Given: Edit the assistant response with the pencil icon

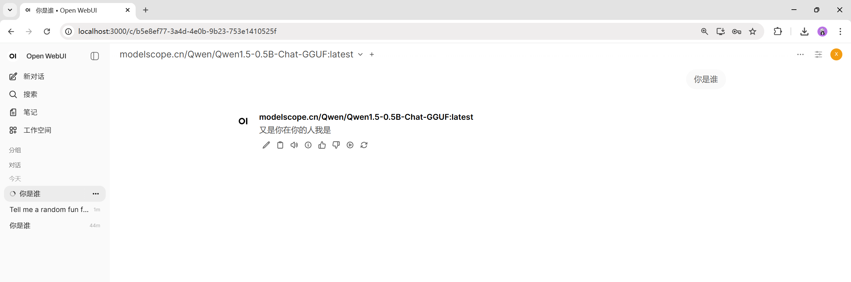Looking at the screenshot, I should 266,145.
